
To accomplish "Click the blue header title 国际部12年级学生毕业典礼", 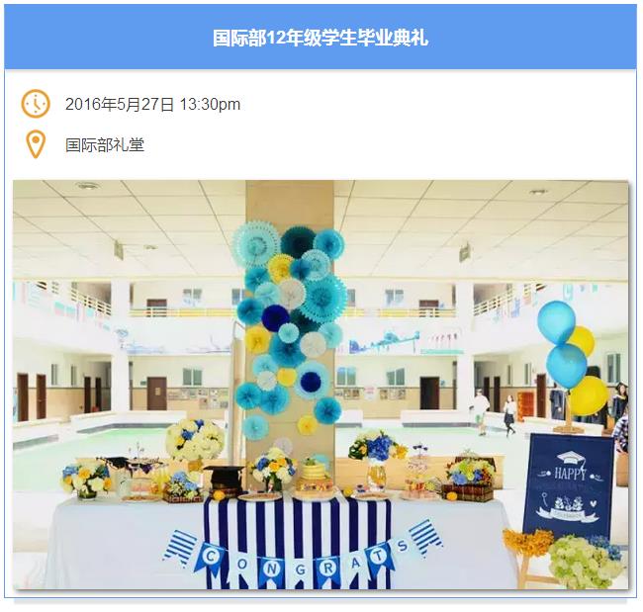I will (x=321, y=38).
